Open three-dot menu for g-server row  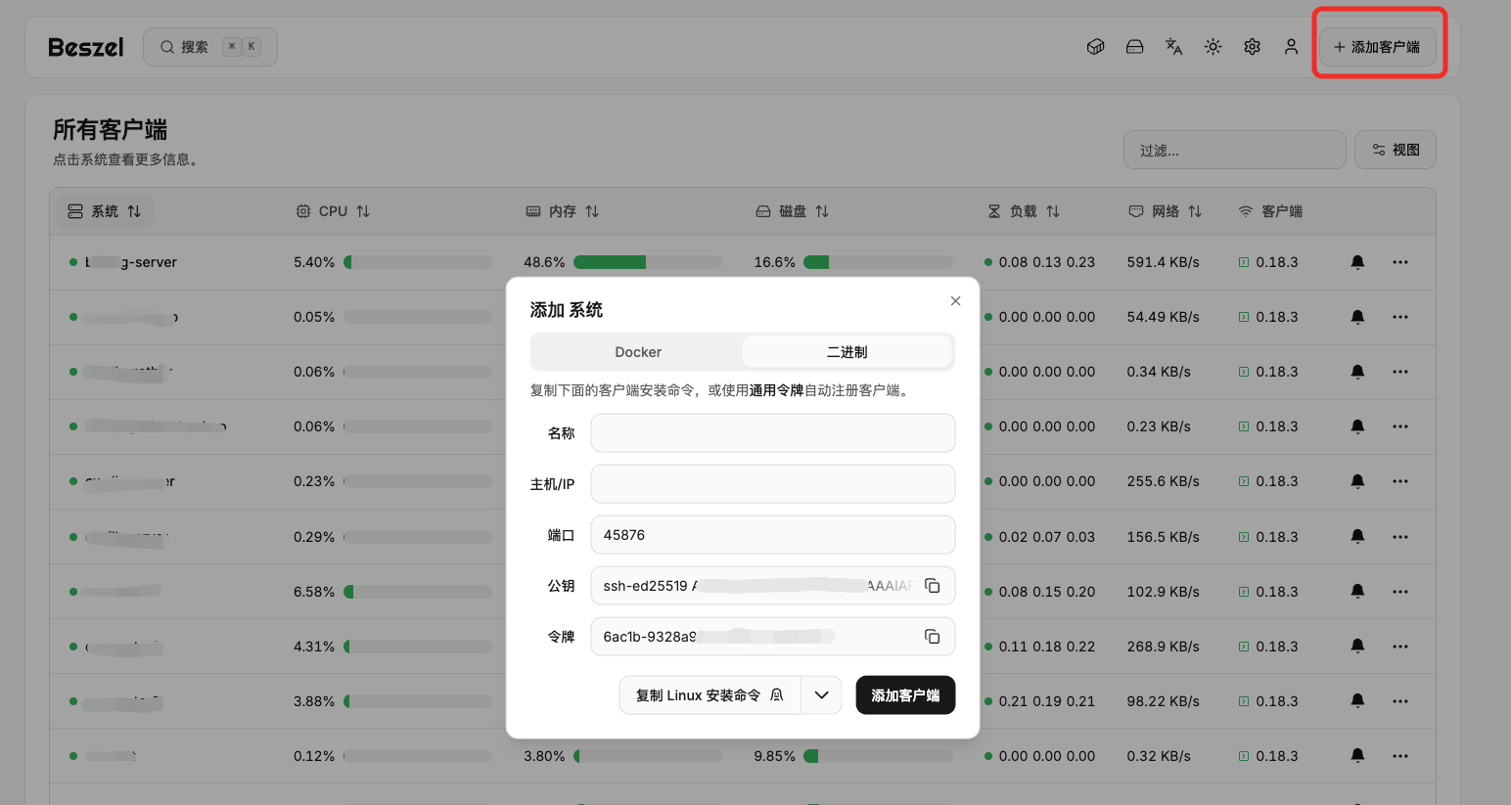pyautogui.click(x=1400, y=262)
